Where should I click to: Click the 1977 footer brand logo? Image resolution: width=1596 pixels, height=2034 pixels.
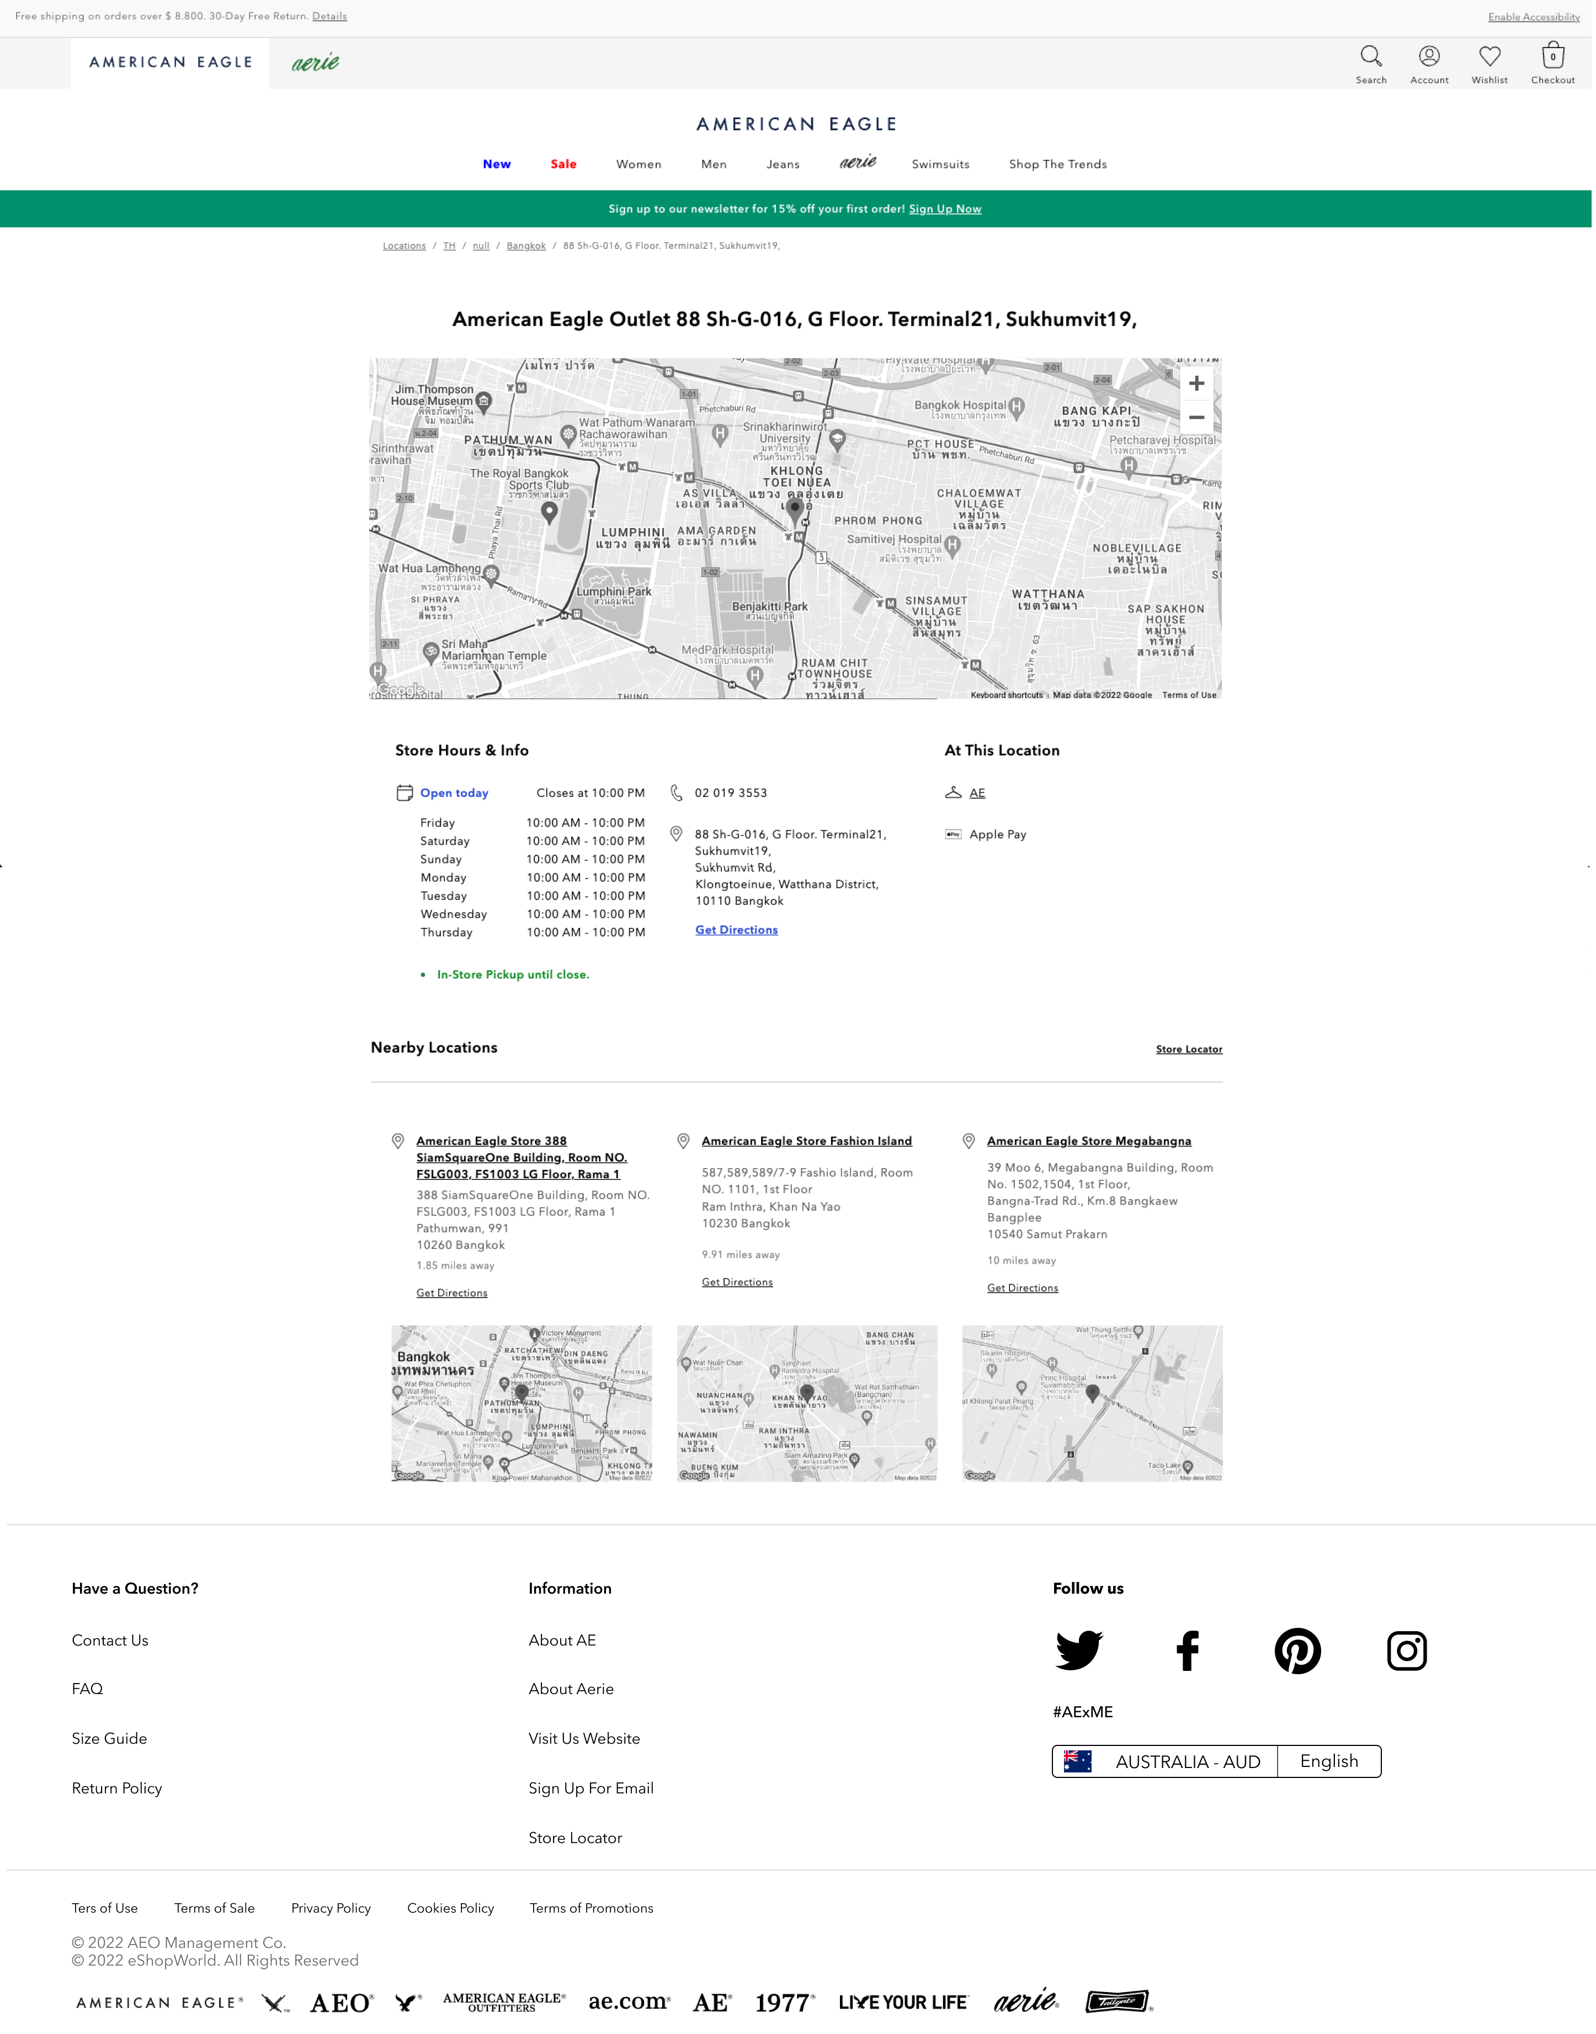point(785,2002)
